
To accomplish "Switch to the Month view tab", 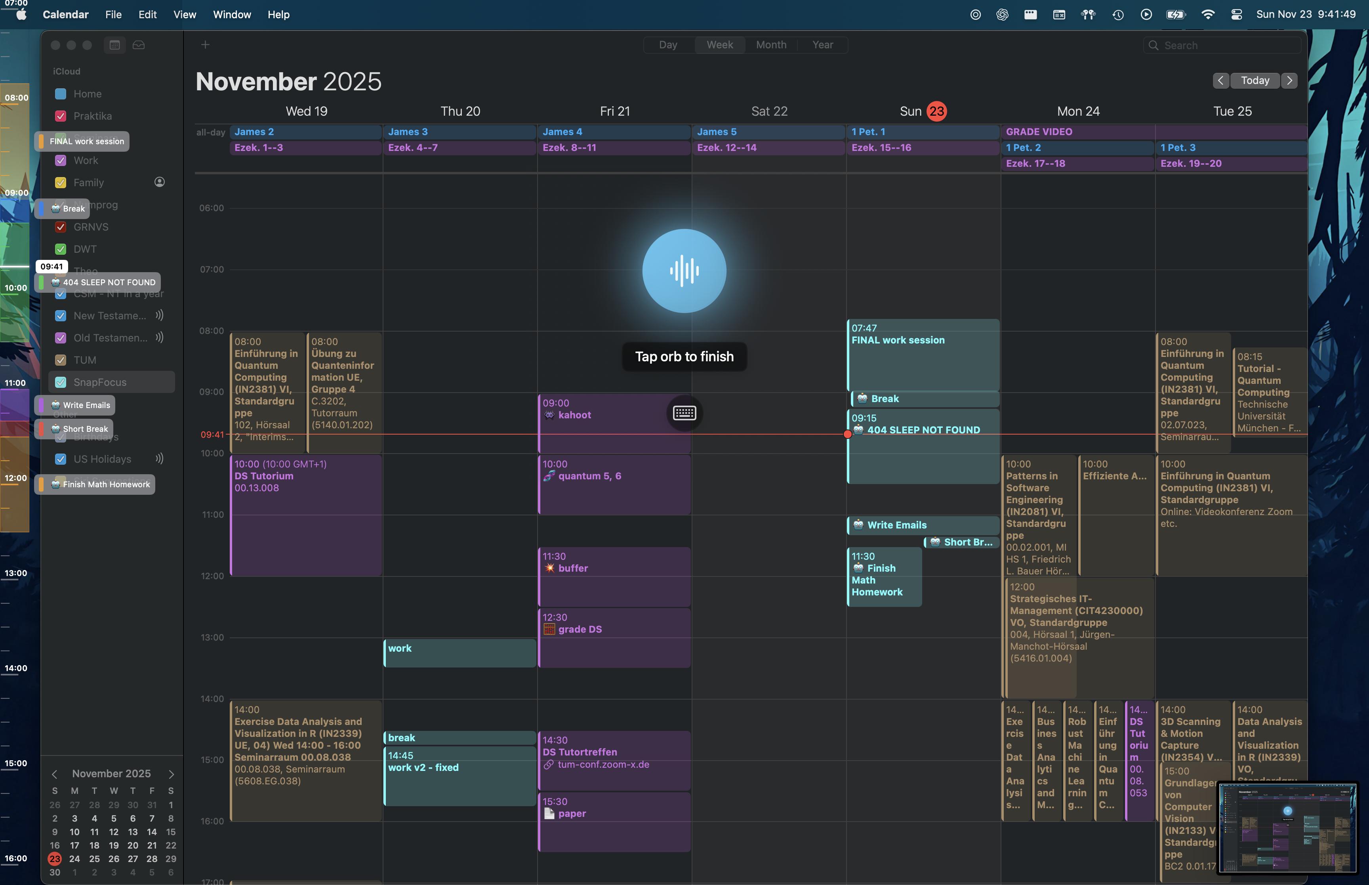I will (x=770, y=45).
